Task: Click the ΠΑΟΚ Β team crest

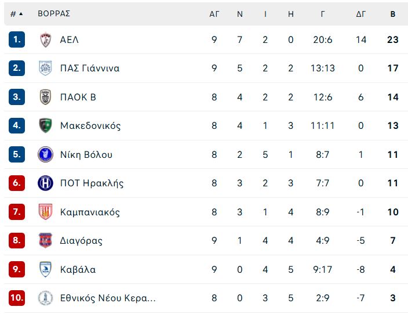Action: pyautogui.click(x=45, y=97)
